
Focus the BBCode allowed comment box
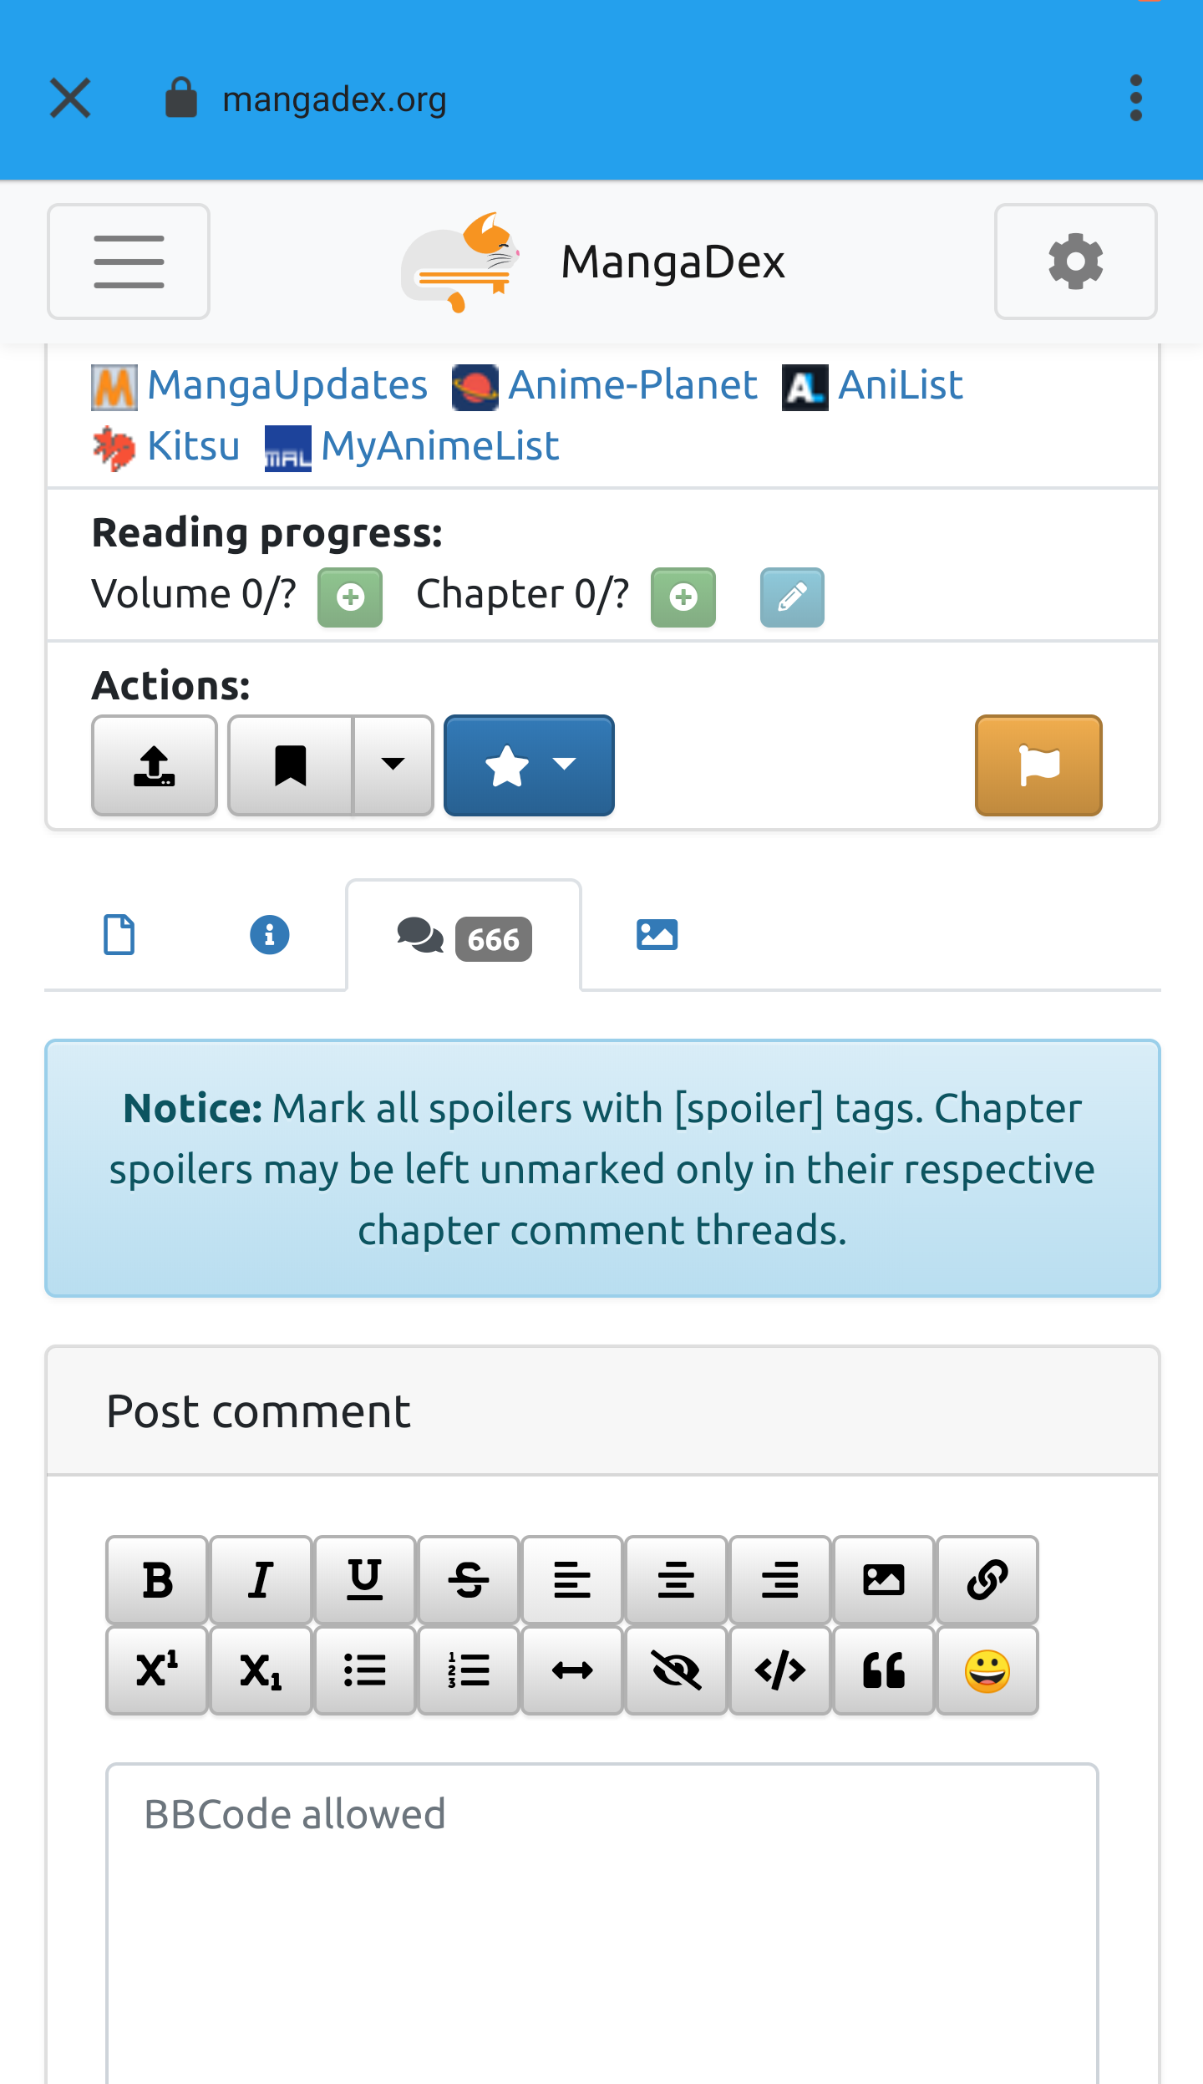[602, 1922]
